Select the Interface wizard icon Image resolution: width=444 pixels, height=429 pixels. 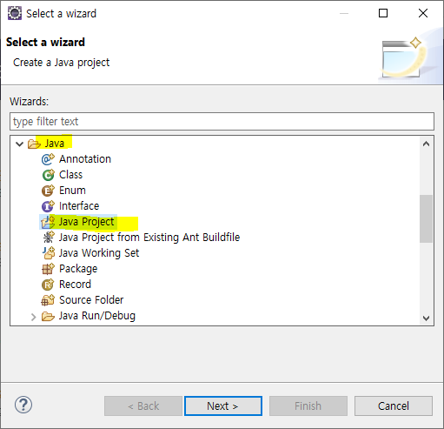(48, 206)
